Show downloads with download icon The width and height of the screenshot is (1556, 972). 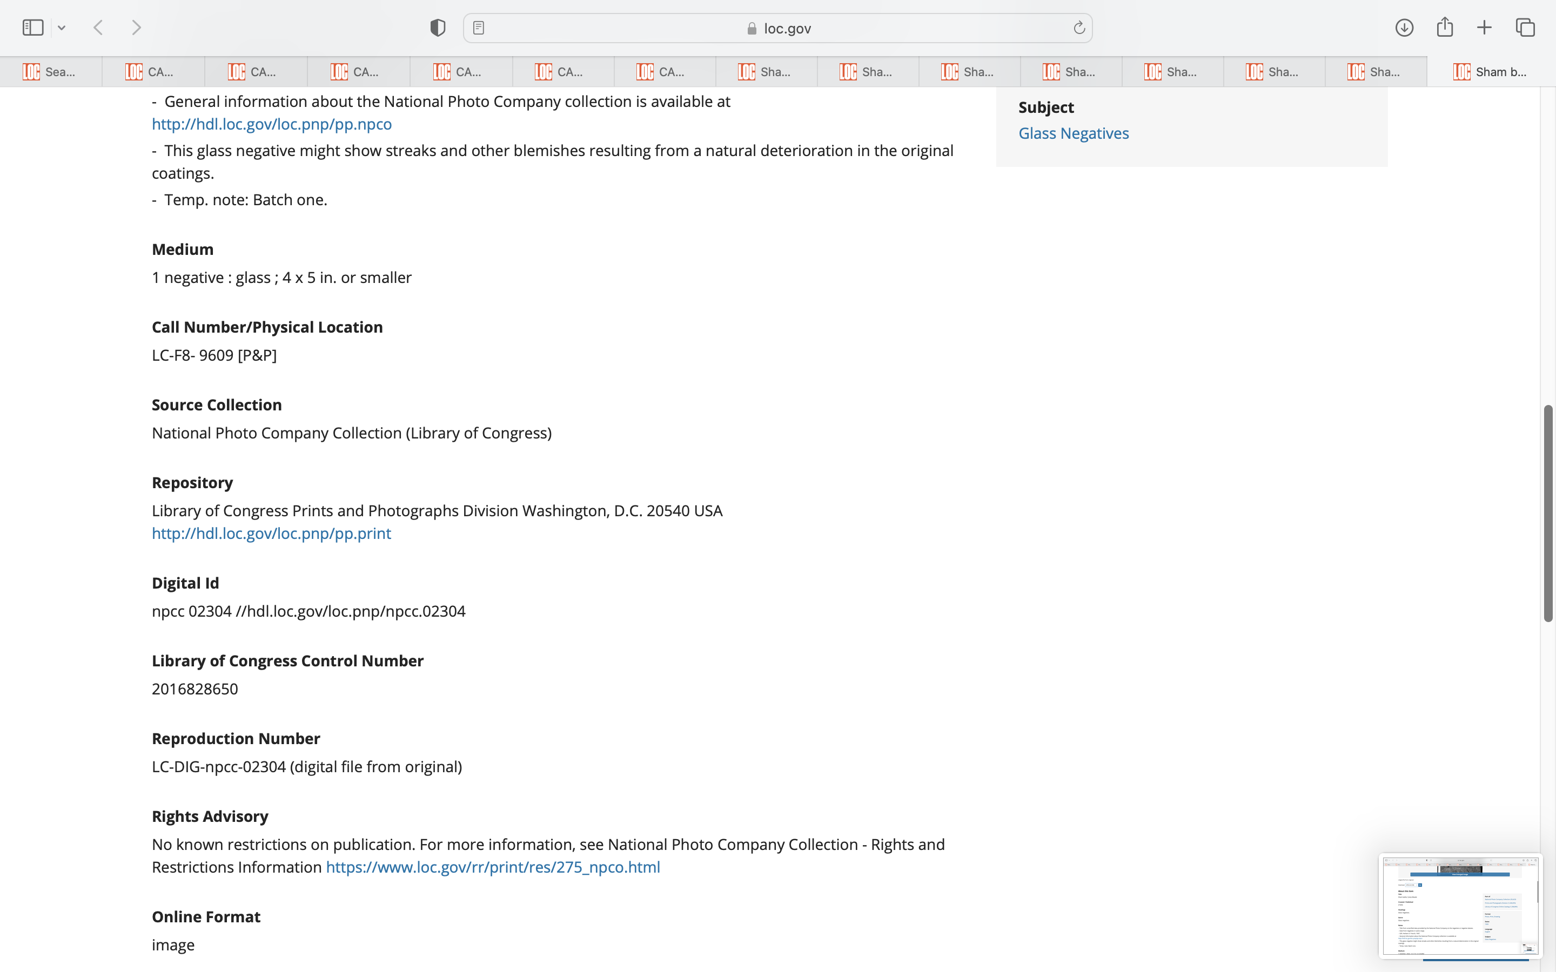pyautogui.click(x=1404, y=28)
